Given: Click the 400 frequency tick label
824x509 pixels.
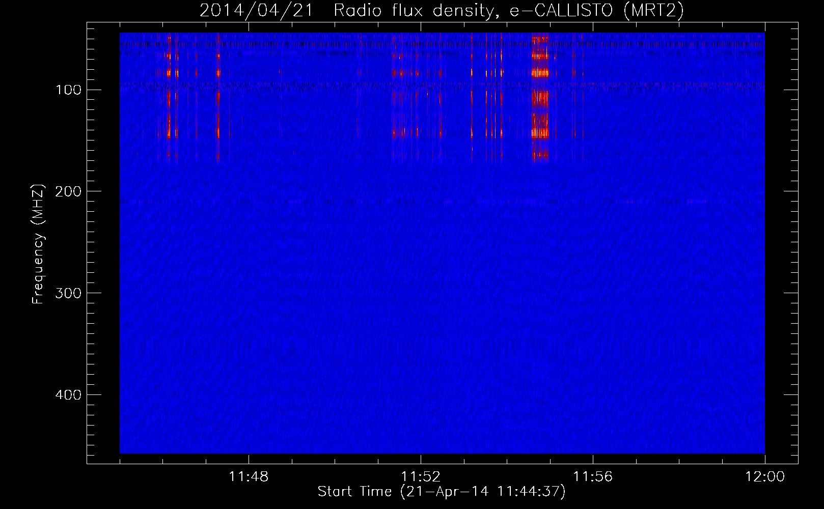Looking at the screenshot, I should click(x=69, y=395).
